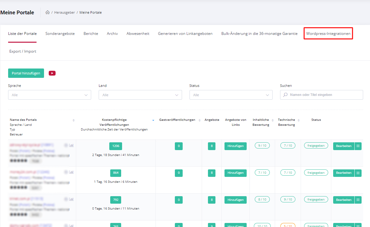Click the Portal hinzufügen button
This screenshot has width=370, height=227.
[x=26, y=73]
